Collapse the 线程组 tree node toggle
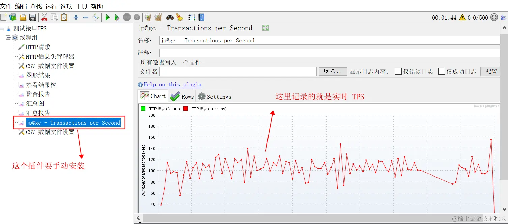 click(8, 38)
